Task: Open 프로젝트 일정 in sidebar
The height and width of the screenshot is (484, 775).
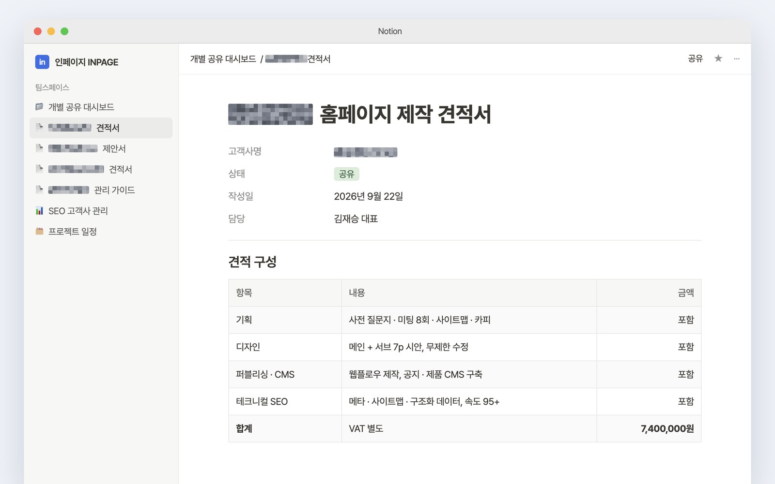Action: (101, 232)
